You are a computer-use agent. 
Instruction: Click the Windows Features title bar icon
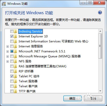click(4, 4)
